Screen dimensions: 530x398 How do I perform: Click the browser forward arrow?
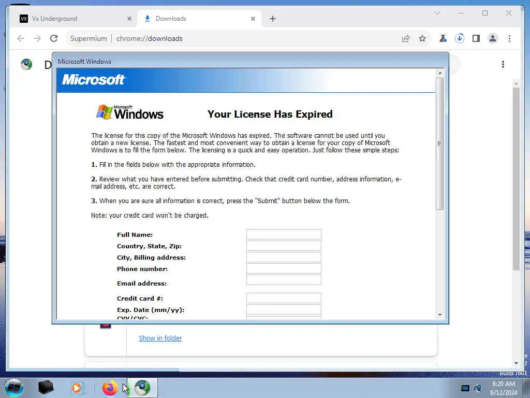(x=37, y=38)
